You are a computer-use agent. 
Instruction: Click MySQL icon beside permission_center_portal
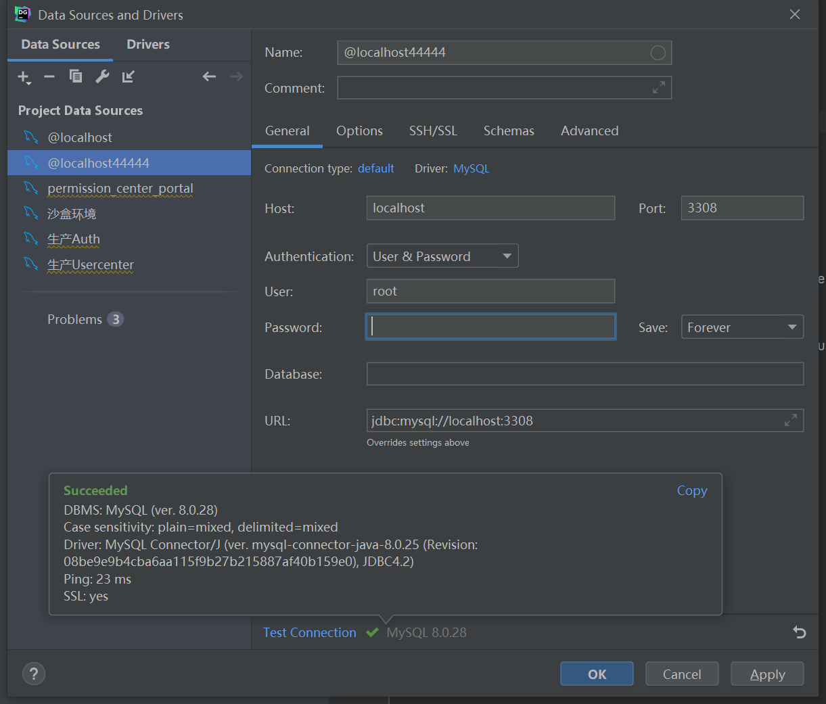(x=31, y=188)
